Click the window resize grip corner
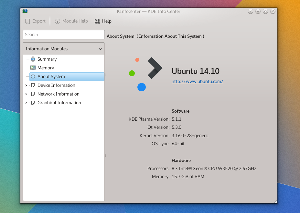The height and width of the screenshot is (213, 300). pyautogui.click(x=275, y=201)
